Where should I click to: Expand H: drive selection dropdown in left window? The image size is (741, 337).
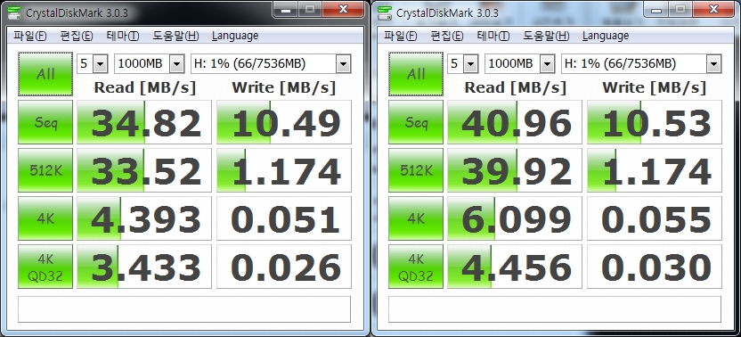pos(343,64)
